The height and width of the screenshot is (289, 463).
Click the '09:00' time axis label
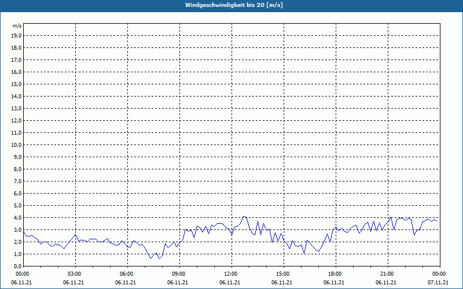[x=180, y=274]
